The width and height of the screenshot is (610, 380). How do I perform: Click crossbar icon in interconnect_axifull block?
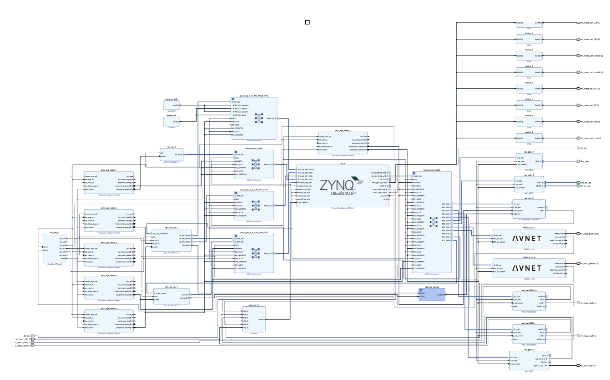tap(256, 164)
